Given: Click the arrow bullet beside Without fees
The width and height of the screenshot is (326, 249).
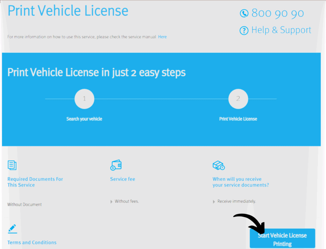Looking at the screenshot, I should pyautogui.click(x=111, y=202).
